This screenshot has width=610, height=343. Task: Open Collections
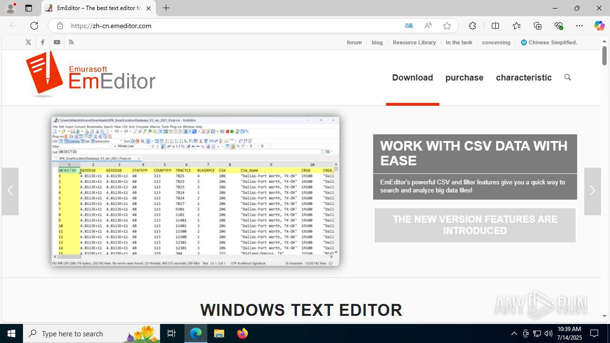538,26
